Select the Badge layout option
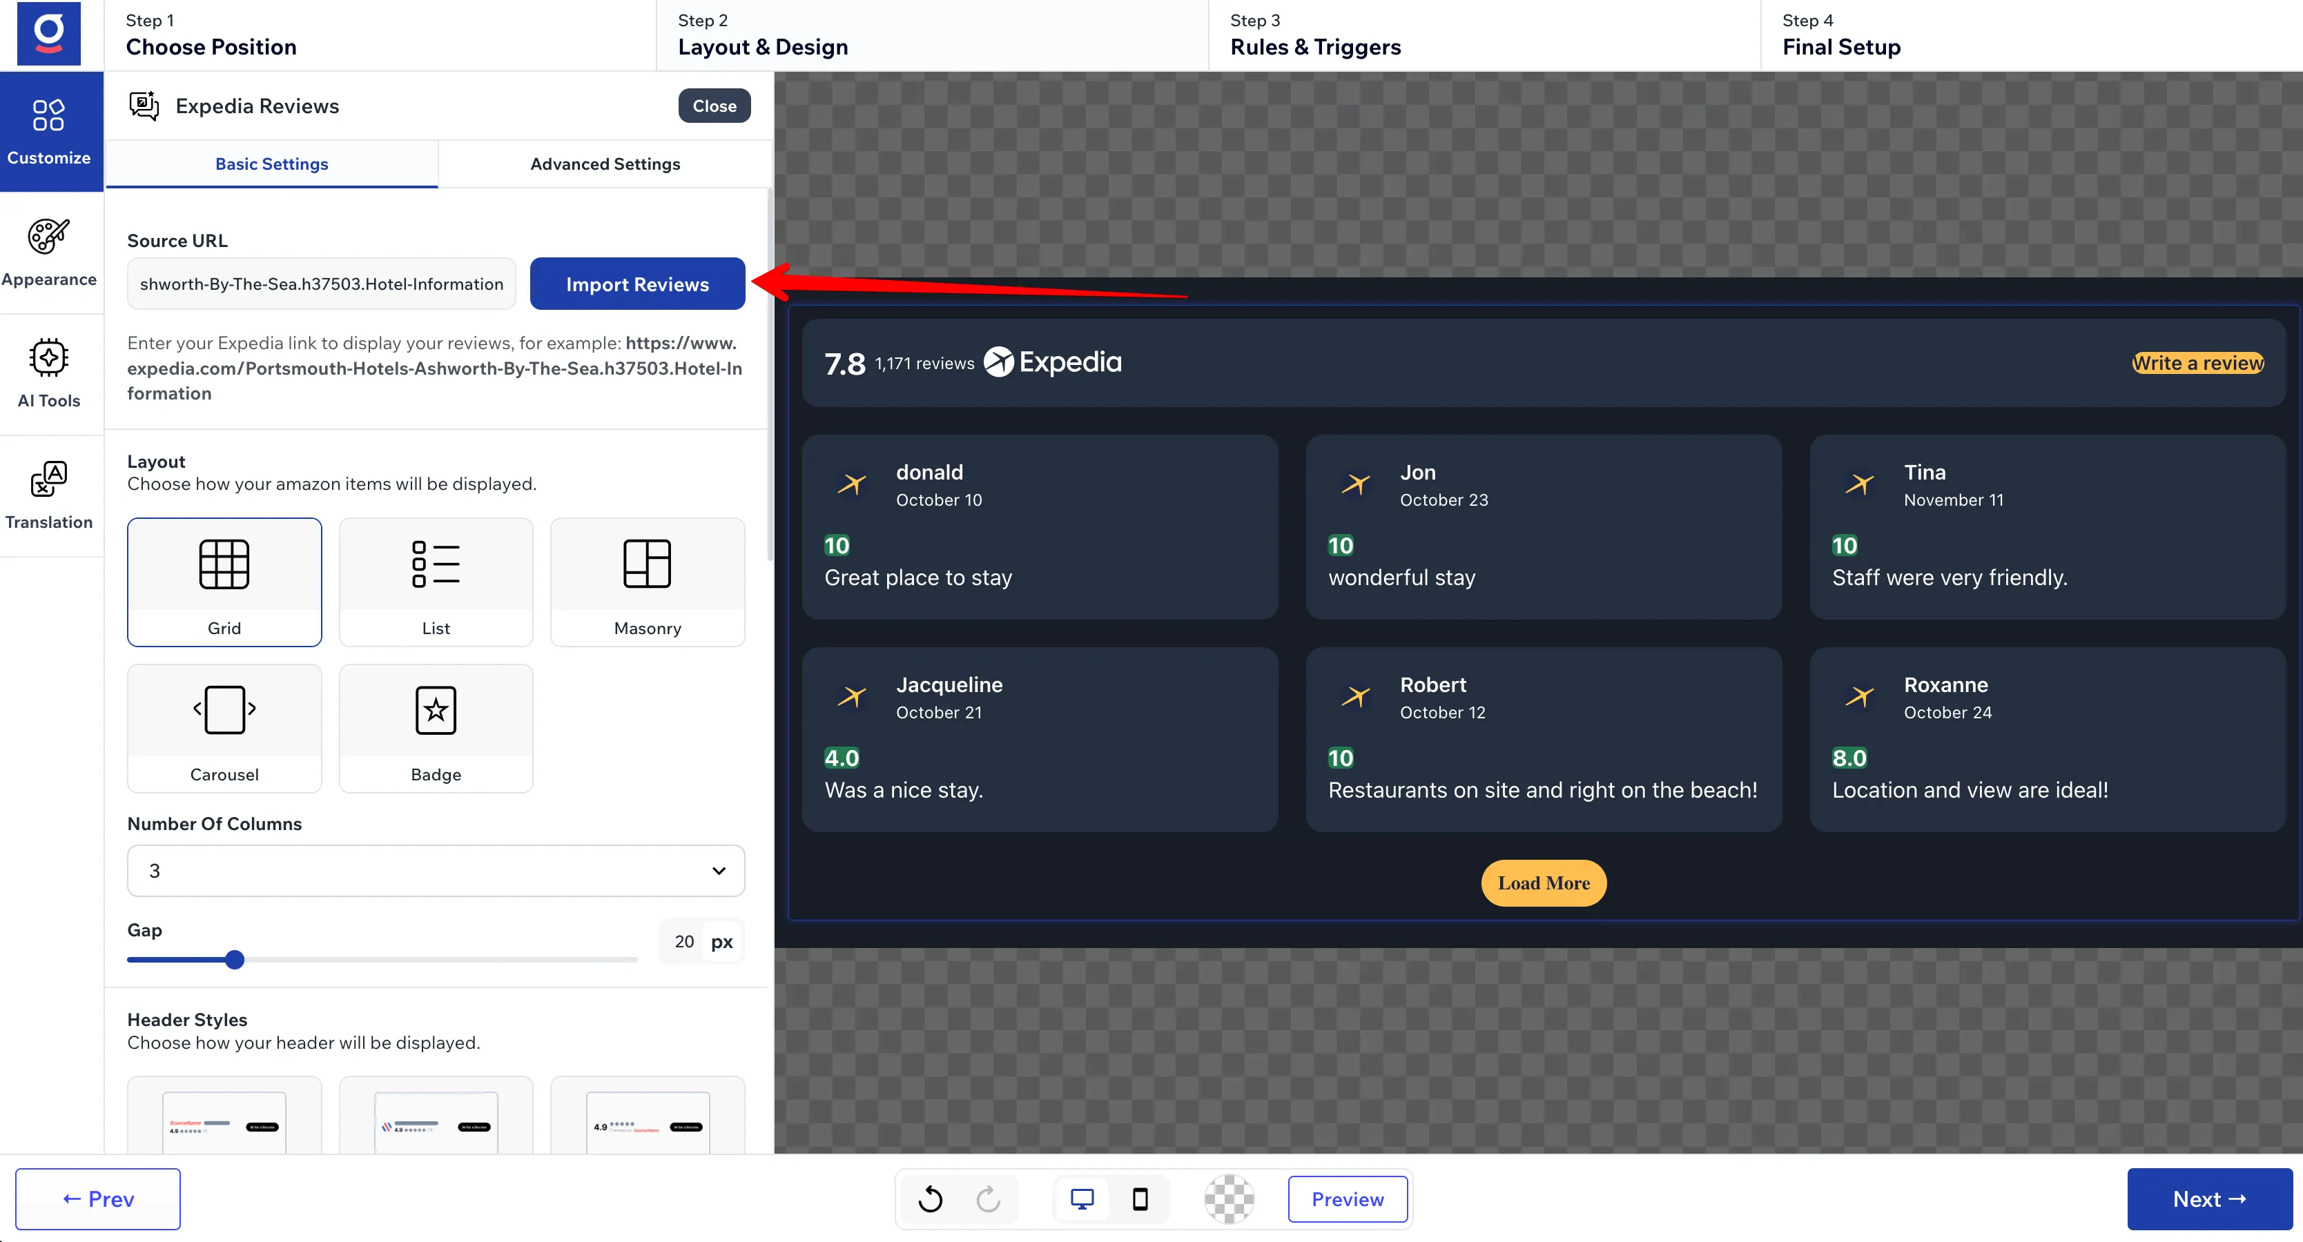 pyautogui.click(x=436, y=728)
